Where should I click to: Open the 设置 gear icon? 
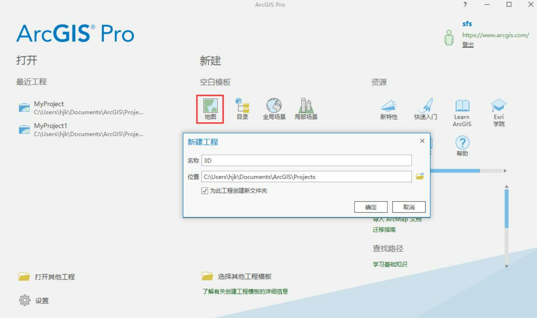point(25,300)
